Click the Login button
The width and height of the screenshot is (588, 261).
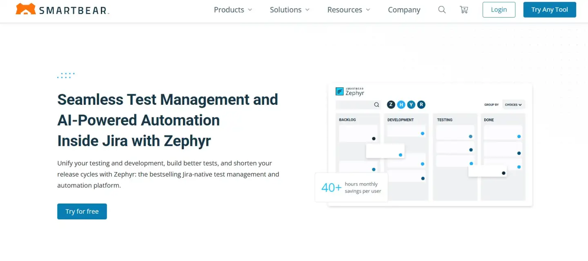(499, 10)
